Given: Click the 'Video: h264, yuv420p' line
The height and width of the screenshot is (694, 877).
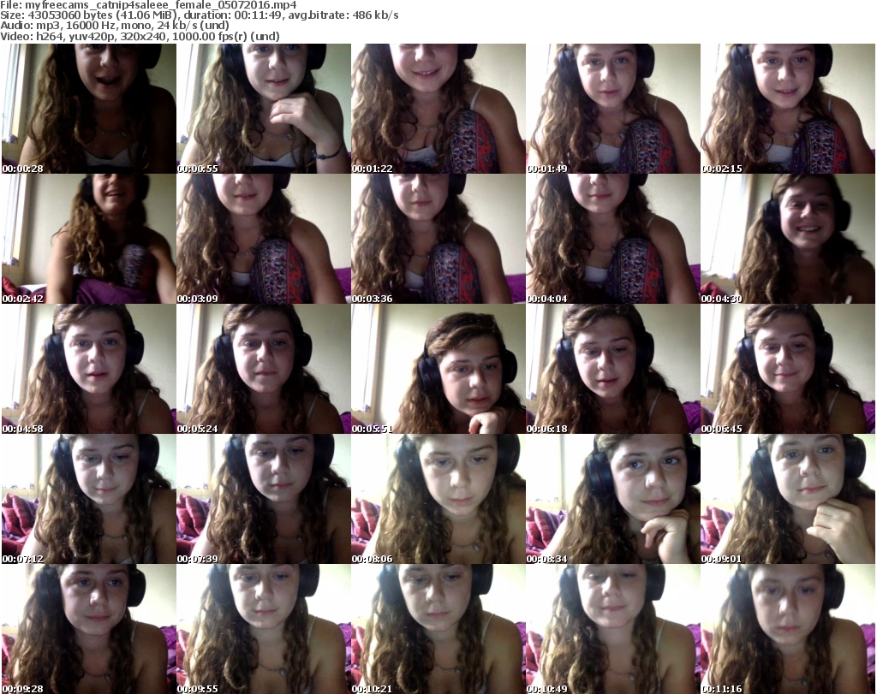Looking at the screenshot, I should [140, 36].
